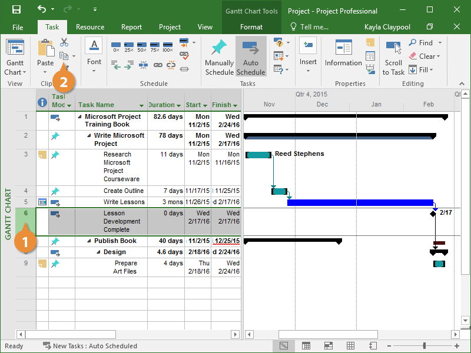Collapse the Publish Book summary task
The width and height of the screenshot is (471, 353).
[x=89, y=241]
